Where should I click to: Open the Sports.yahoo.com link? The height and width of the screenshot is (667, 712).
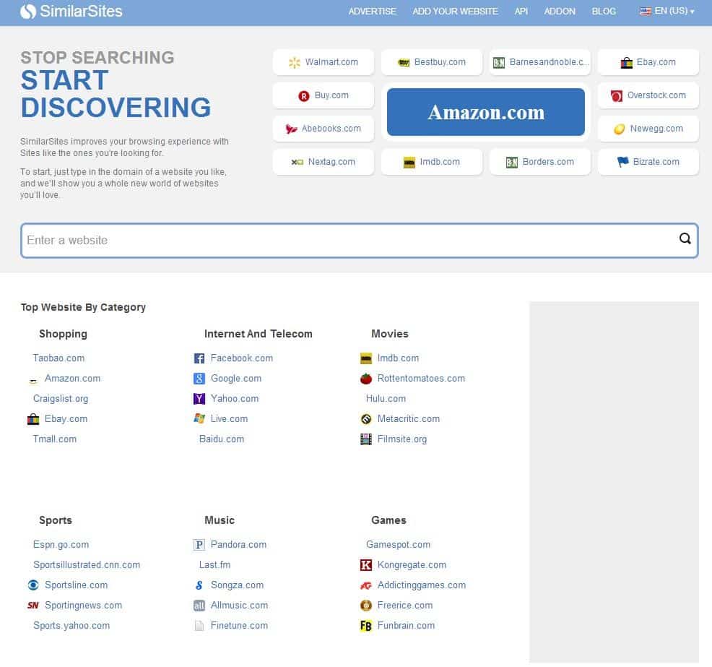[71, 626]
